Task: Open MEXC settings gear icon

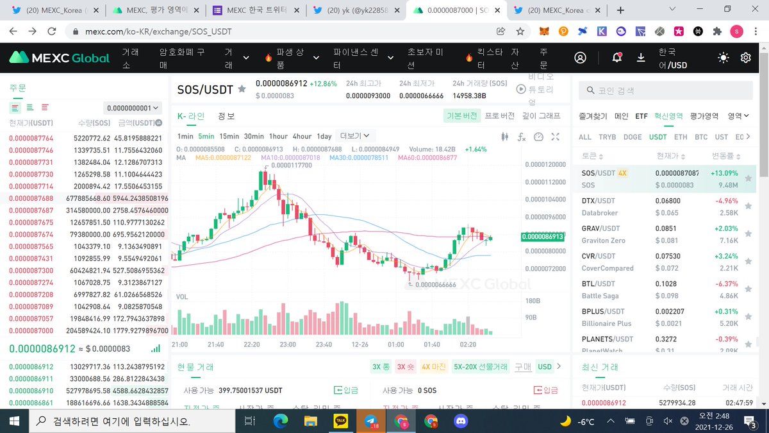Action: coord(746,58)
